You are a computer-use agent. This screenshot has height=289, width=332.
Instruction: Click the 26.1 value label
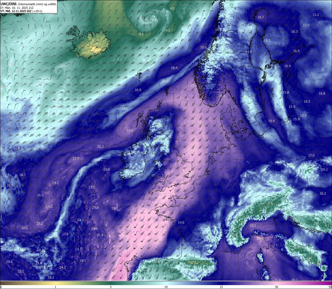tap(83, 261)
